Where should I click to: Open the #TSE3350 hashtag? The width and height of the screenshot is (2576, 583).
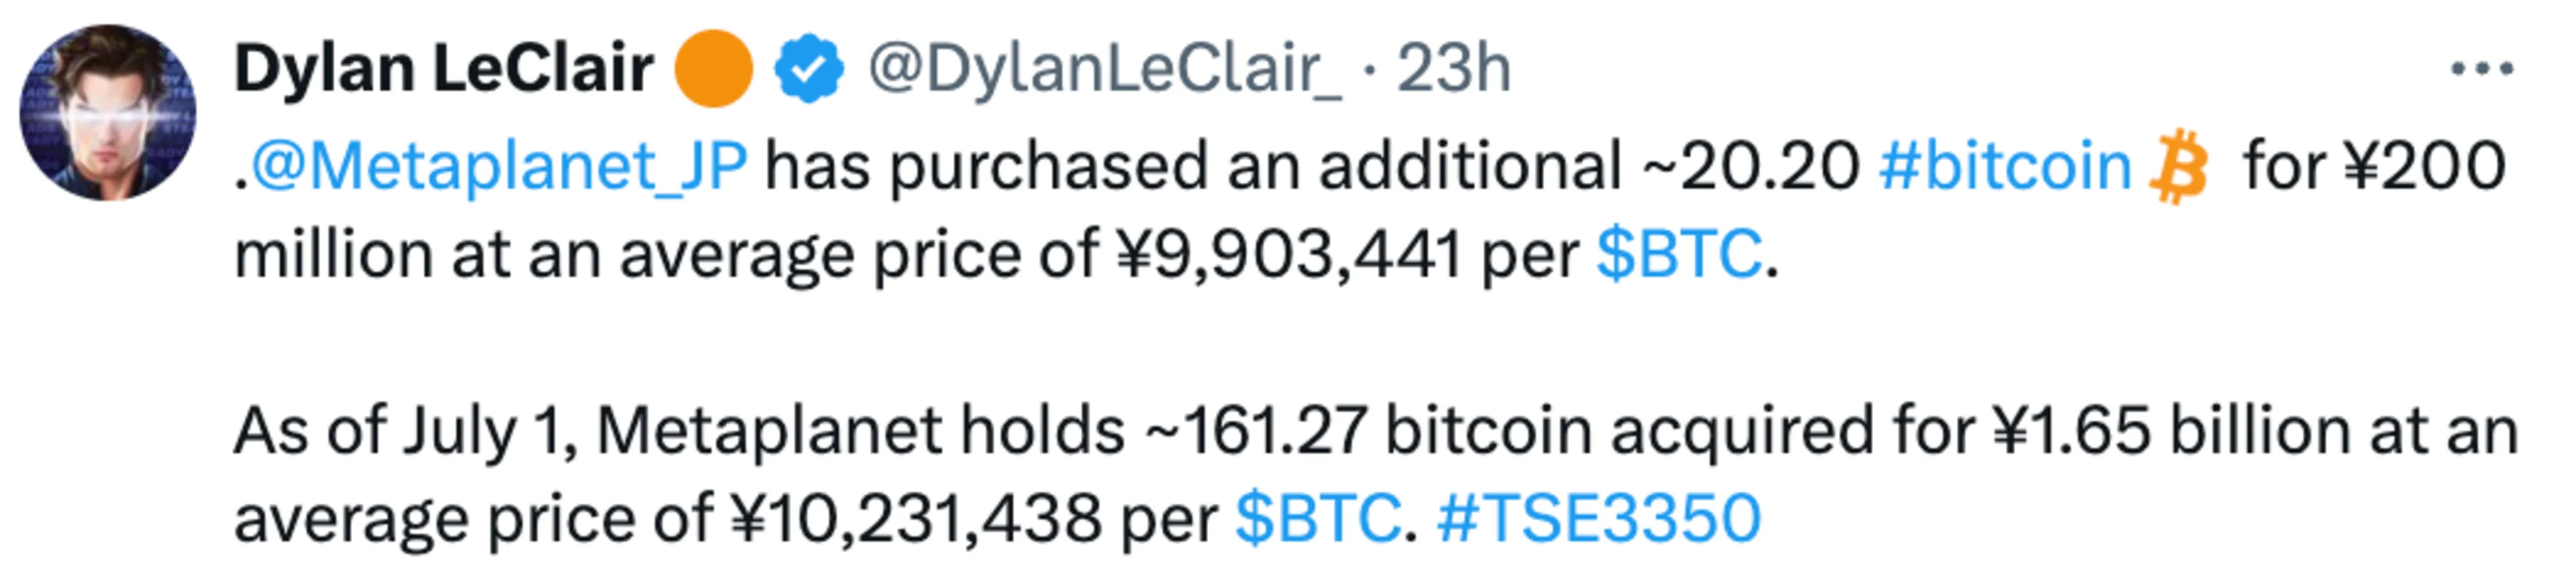tap(1598, 518)
